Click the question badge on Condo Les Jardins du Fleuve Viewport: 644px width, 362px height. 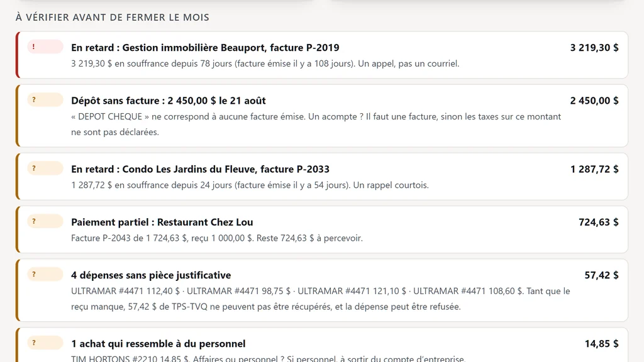45,168
